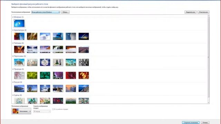This screenshot has height=124, width=221.
Task: Pick the red flower Природа wallpaper
Action: coord(71,75)
